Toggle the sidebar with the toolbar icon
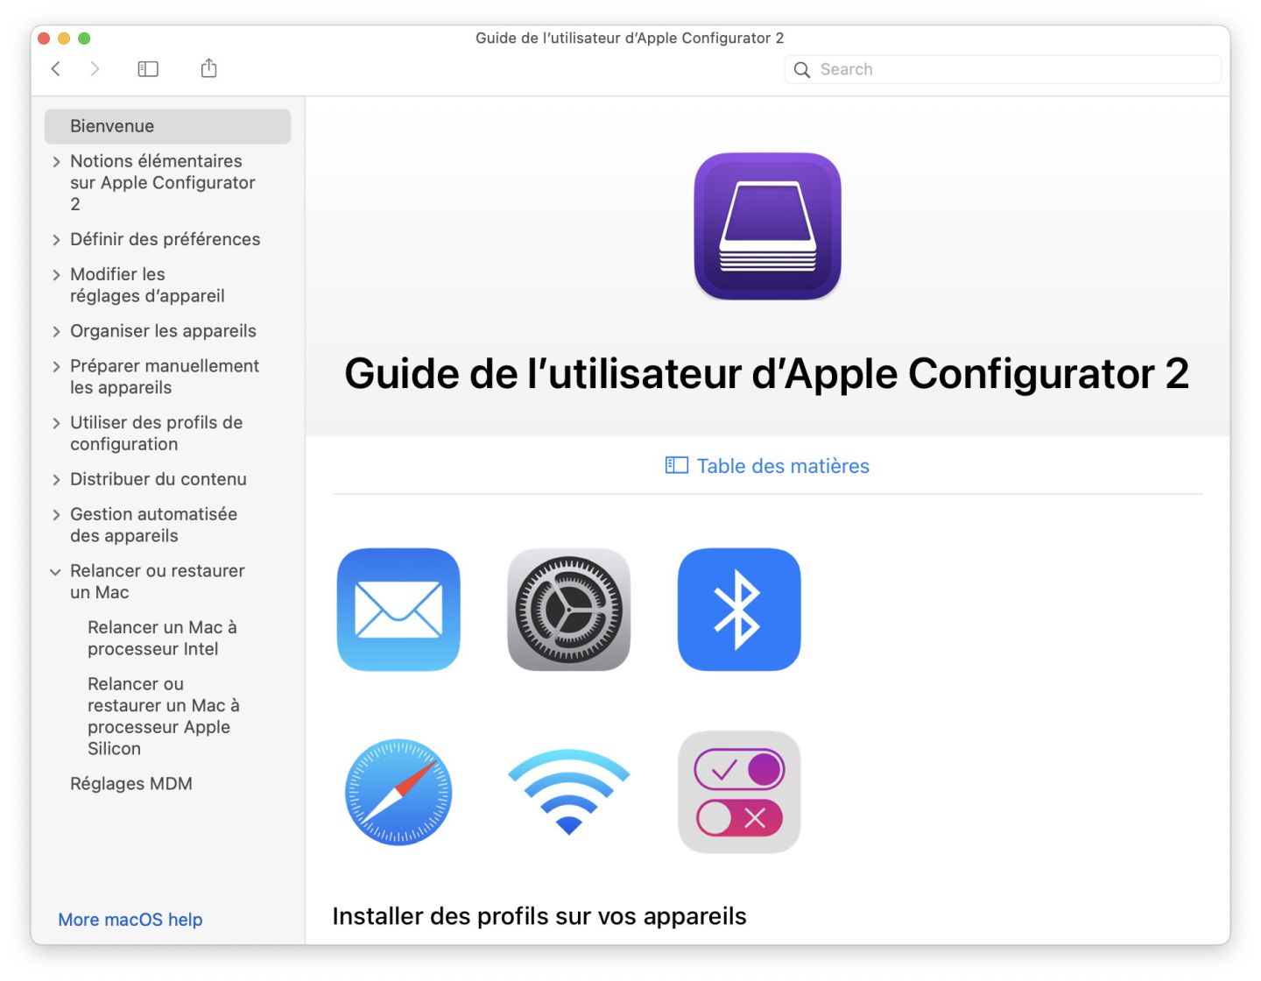 pos(148,69)
